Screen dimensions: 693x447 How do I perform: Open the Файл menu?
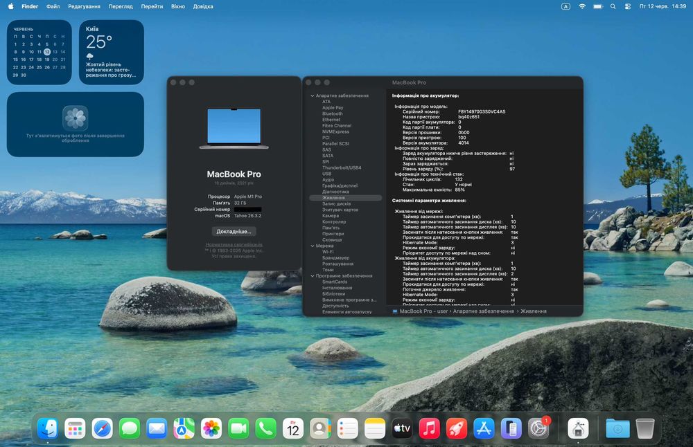point(53,6)
